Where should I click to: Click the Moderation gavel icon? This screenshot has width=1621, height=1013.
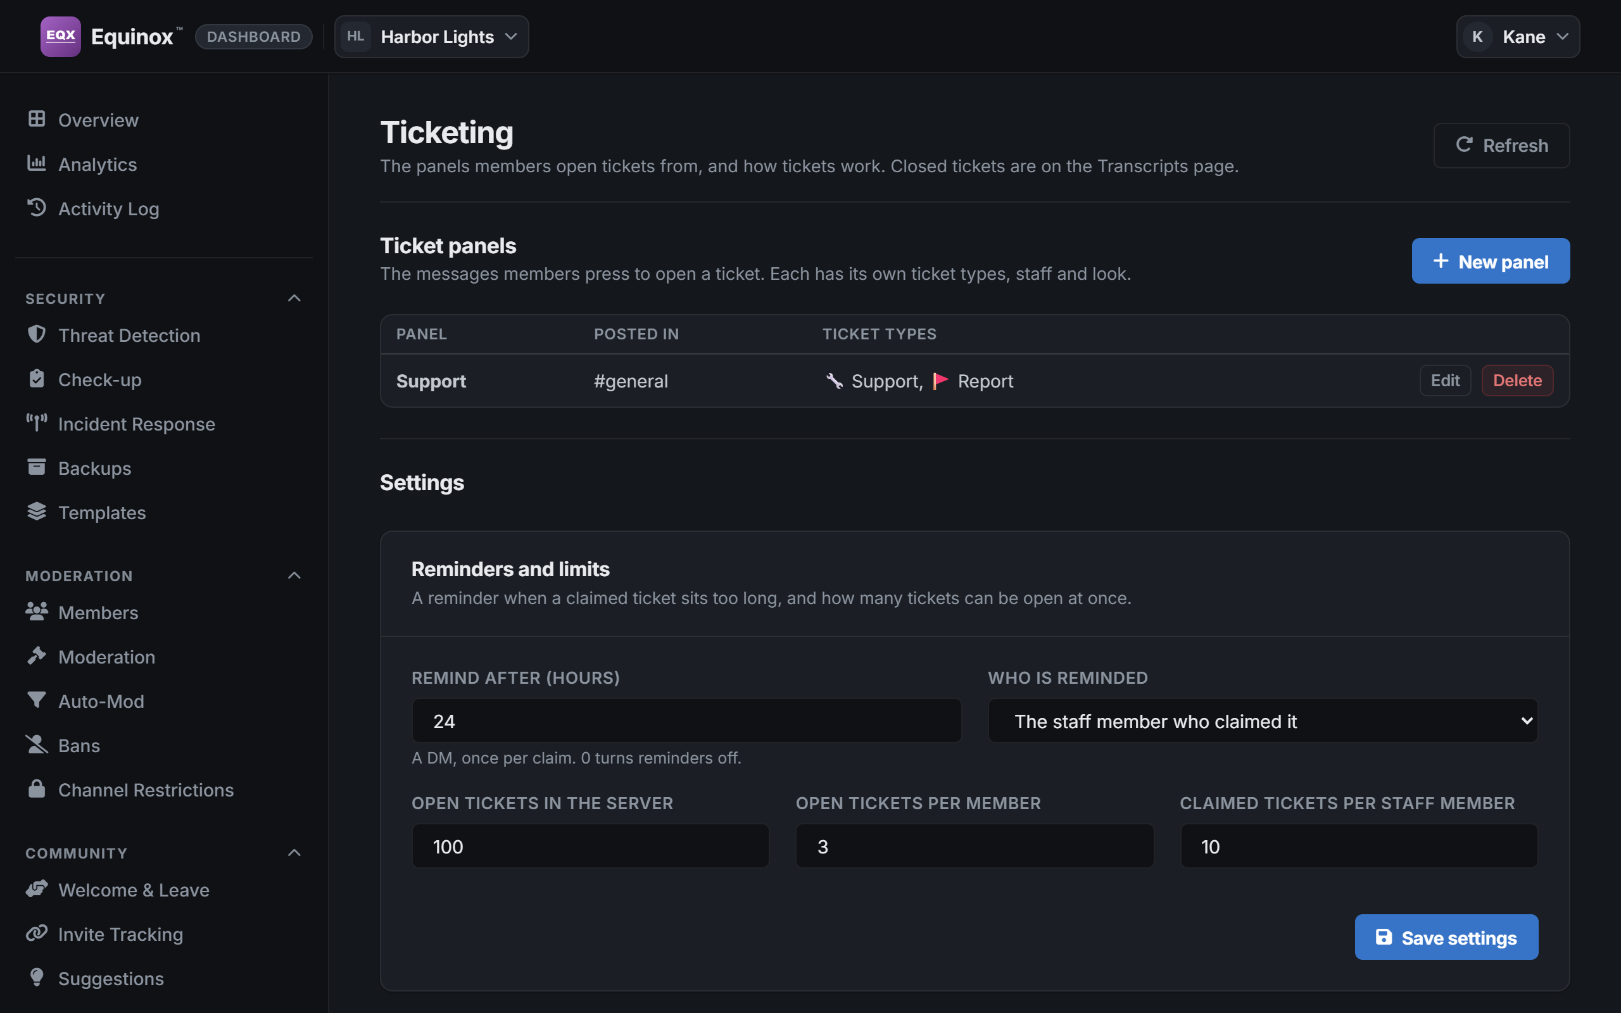pos(37,655)
